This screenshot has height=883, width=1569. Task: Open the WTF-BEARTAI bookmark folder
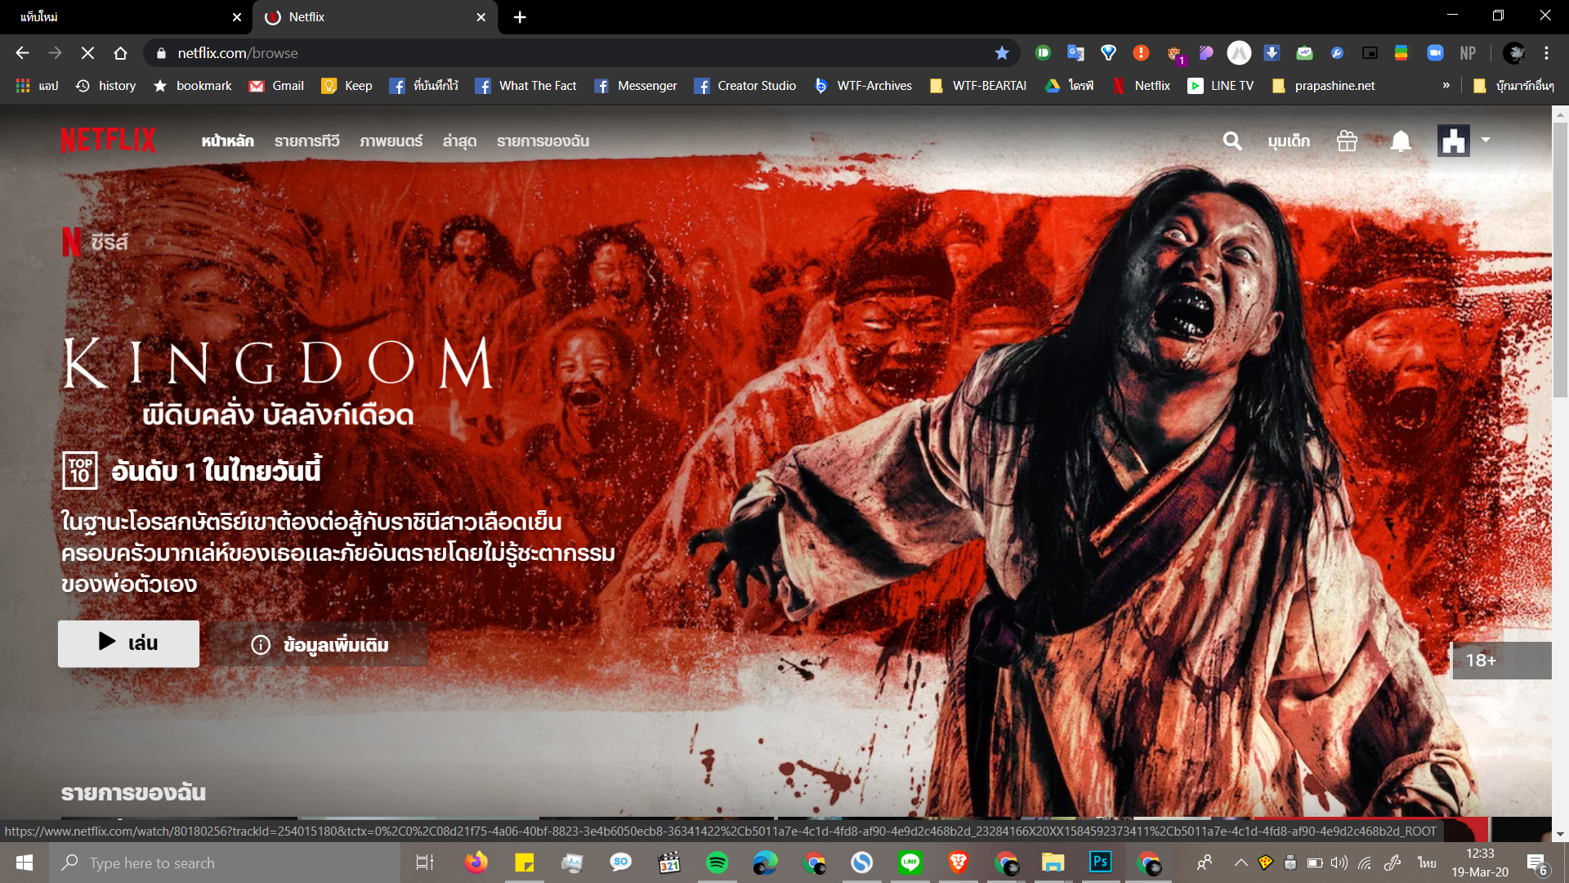[977, 86]
